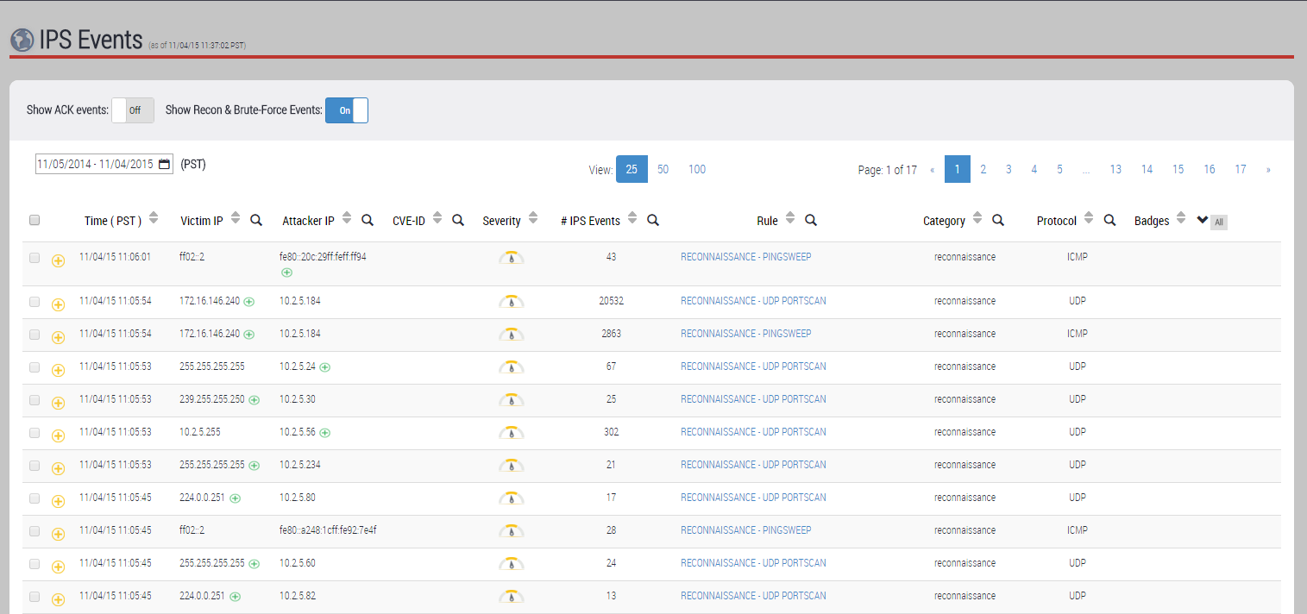Open the calendar icon in date range field

165,164
